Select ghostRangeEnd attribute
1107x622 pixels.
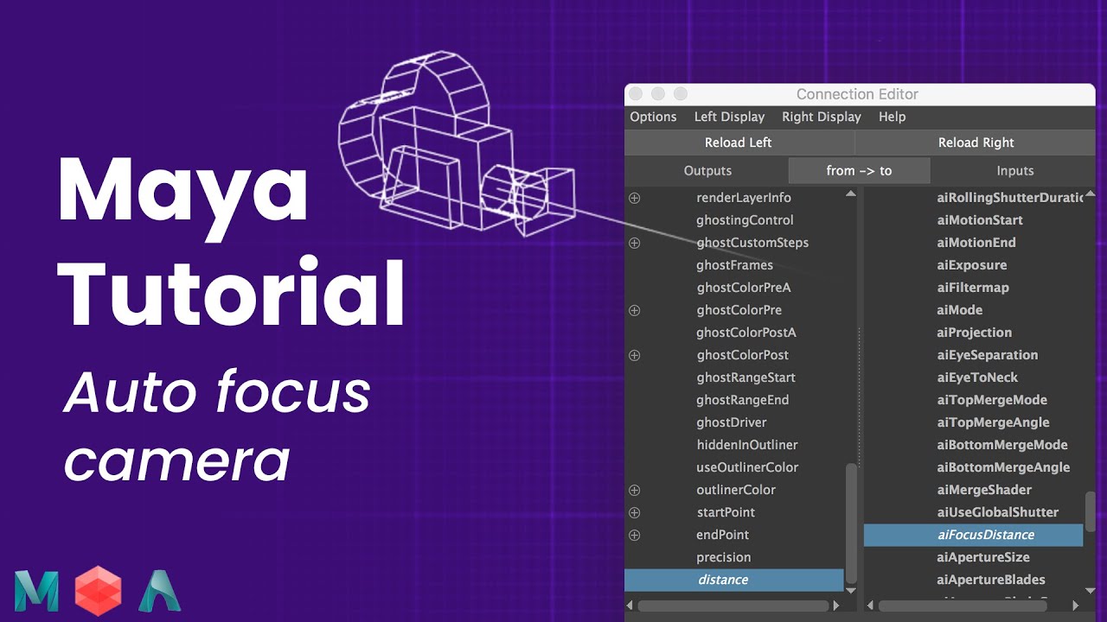point(742,400)
